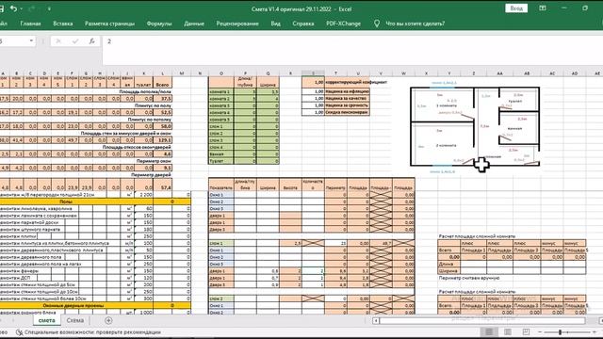Select 'Наценка на инфляцию' cell
Screen dimensions: 603x339
click(x=348, y=91)
